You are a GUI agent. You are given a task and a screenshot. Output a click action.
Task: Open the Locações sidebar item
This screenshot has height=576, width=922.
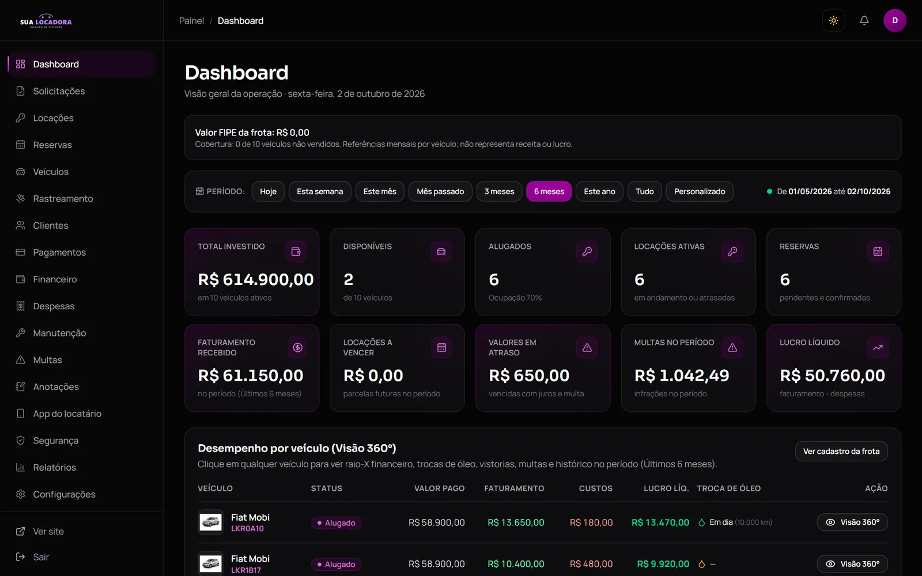click(x=82, y=118)
